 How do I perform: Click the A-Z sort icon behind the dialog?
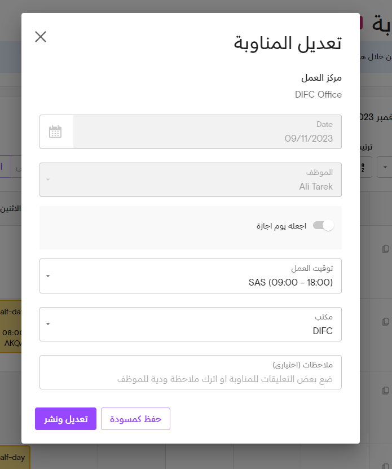pyautogui.click(x=365, y=167)
